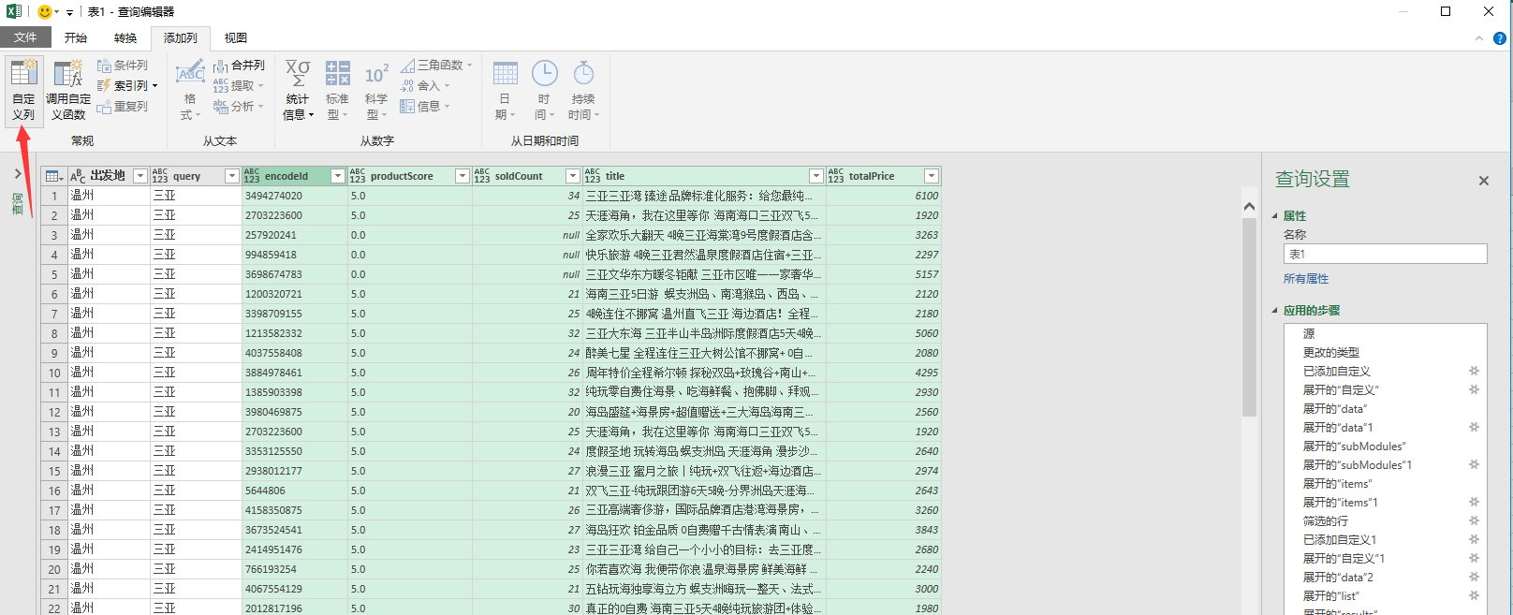Click the 自定义列 custom column button
Viewport: 1513px width, 615px height.
click(x=23, y=90)
